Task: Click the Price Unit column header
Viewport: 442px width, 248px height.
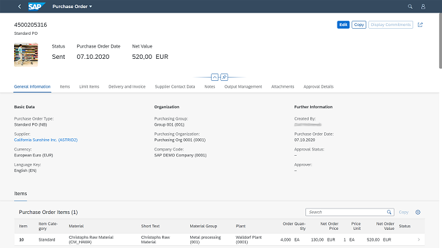Action: click(356, 226)
